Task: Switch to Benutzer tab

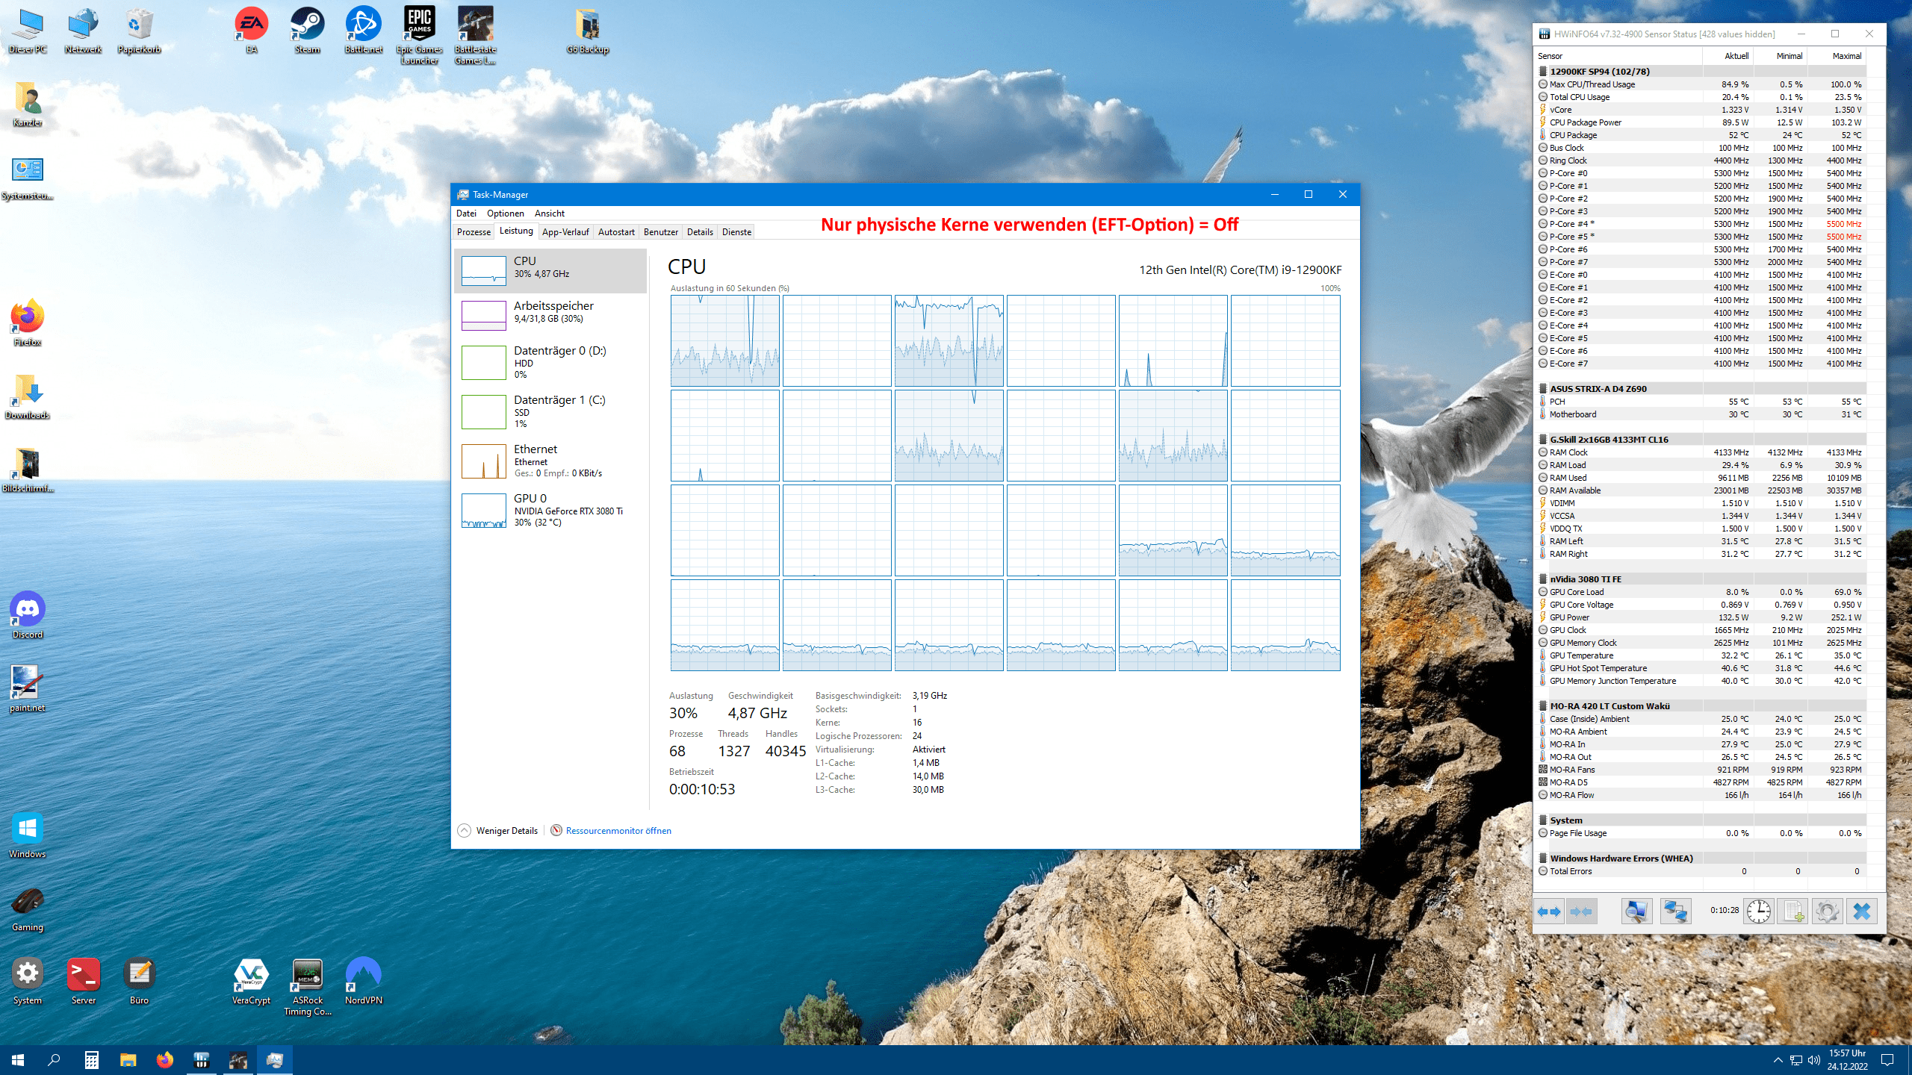Action: coord(661,232)
